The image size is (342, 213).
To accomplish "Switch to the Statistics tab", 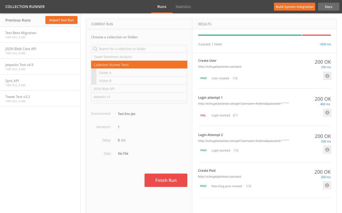I will point(183,7).
